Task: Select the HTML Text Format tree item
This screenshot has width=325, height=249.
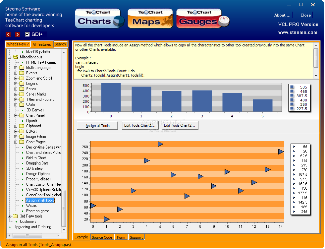Action: tap(41, 62)
